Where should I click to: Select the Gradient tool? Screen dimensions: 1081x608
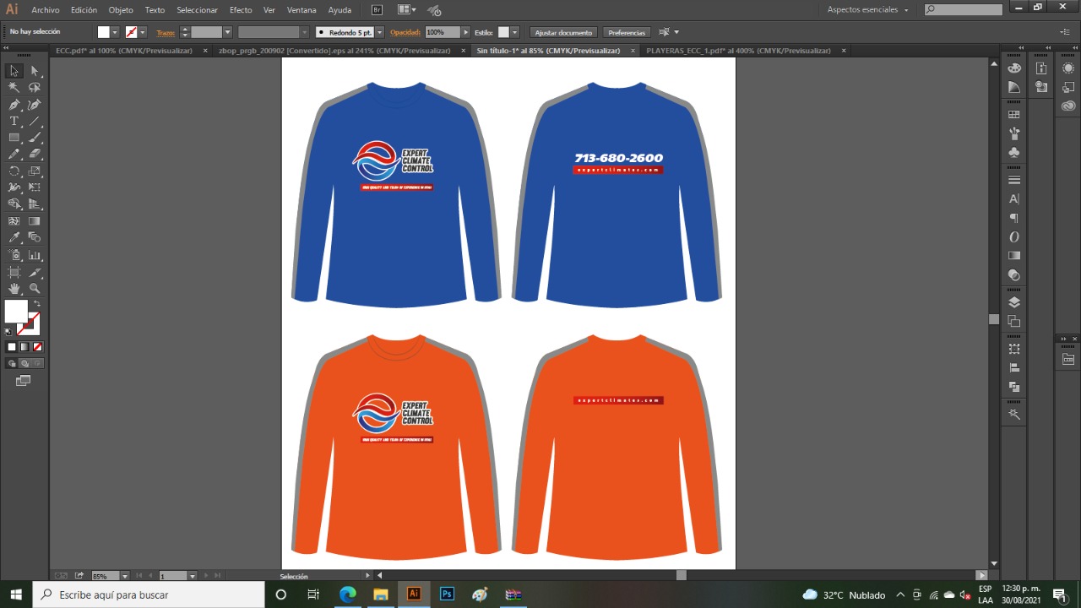[x=35, y=221]
